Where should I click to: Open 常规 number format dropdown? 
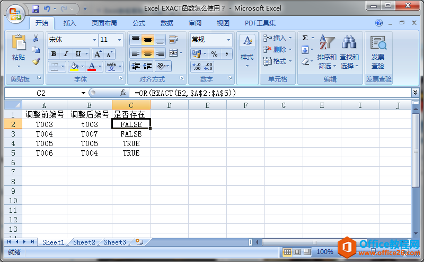(x=228, y=40)
